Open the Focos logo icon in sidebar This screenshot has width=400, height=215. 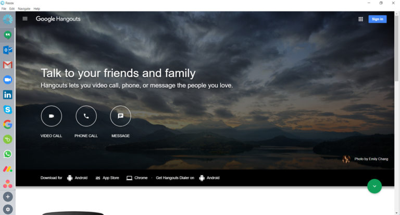tap(8, 19)
